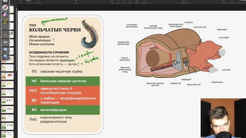Viewport: 246px width, 138px height.
Task: Select row замкнутого типа, 6 пульсирующих сосудов
Action: 63,90
